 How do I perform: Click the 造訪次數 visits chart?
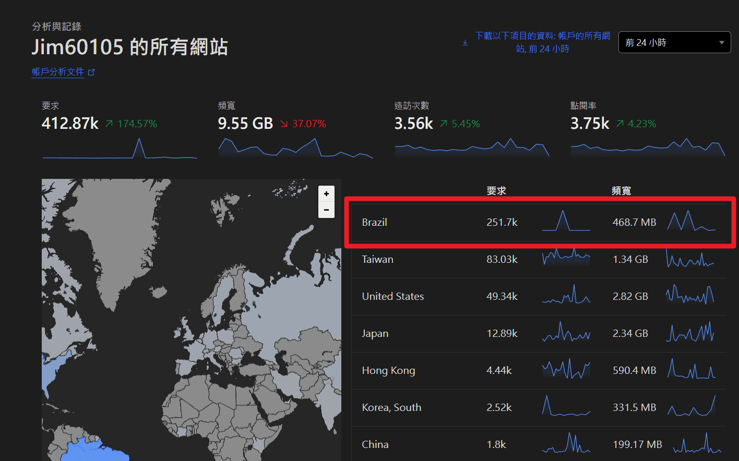tap(472, 148)
